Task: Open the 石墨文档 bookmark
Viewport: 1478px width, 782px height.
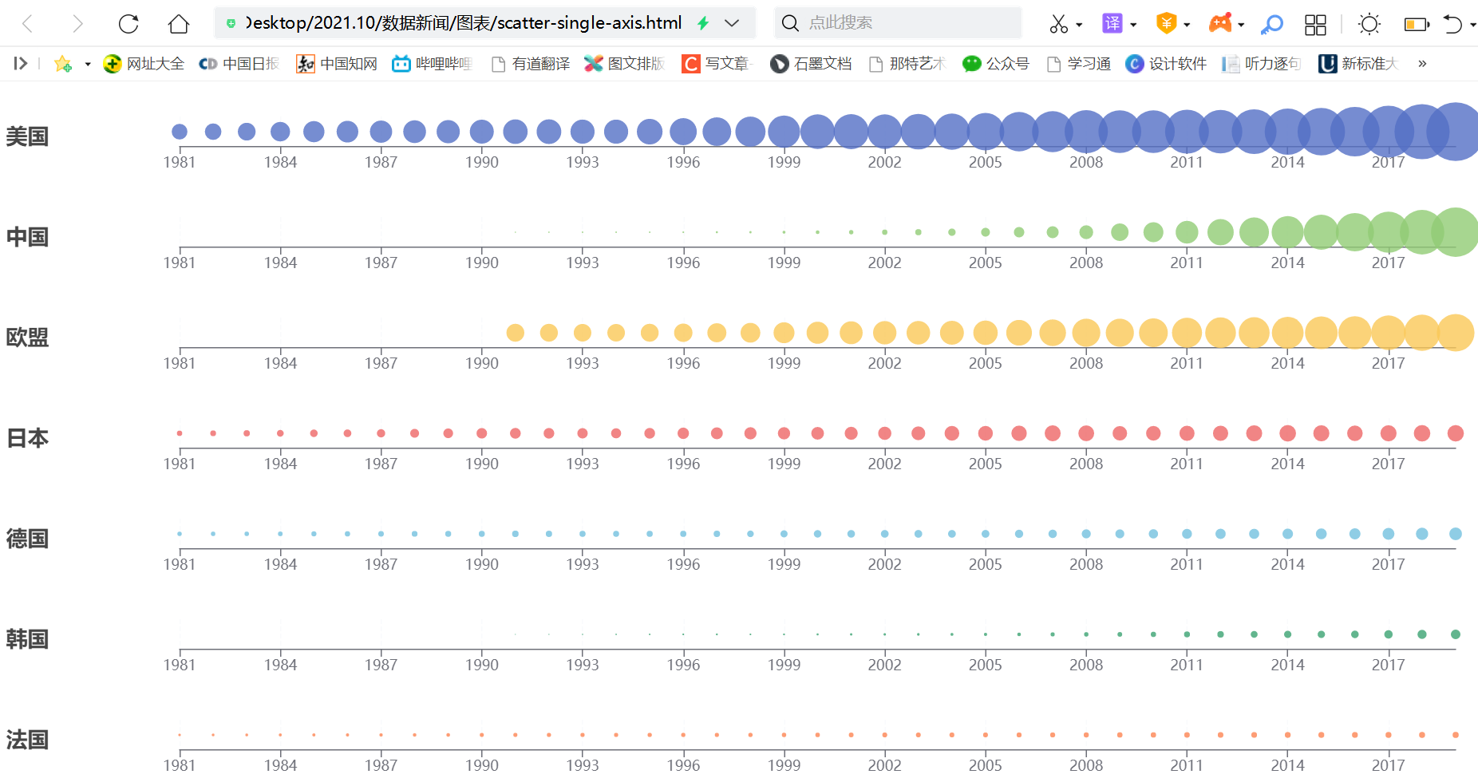Action: click(811, 64)
